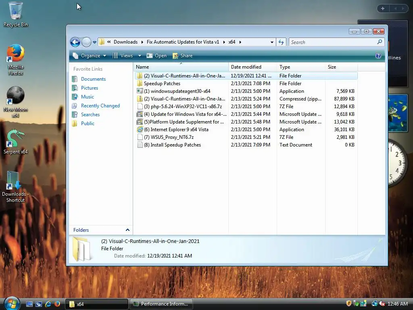The height and width of the screenshot is (310, 413).
Task: Open the Public favorite link
Action: tap(88, 124)
